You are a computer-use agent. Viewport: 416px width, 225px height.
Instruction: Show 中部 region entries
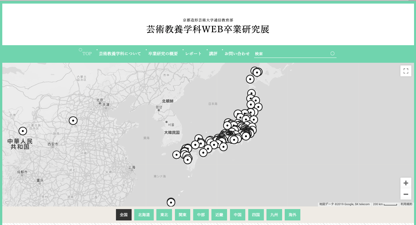(x=201, y=215)
